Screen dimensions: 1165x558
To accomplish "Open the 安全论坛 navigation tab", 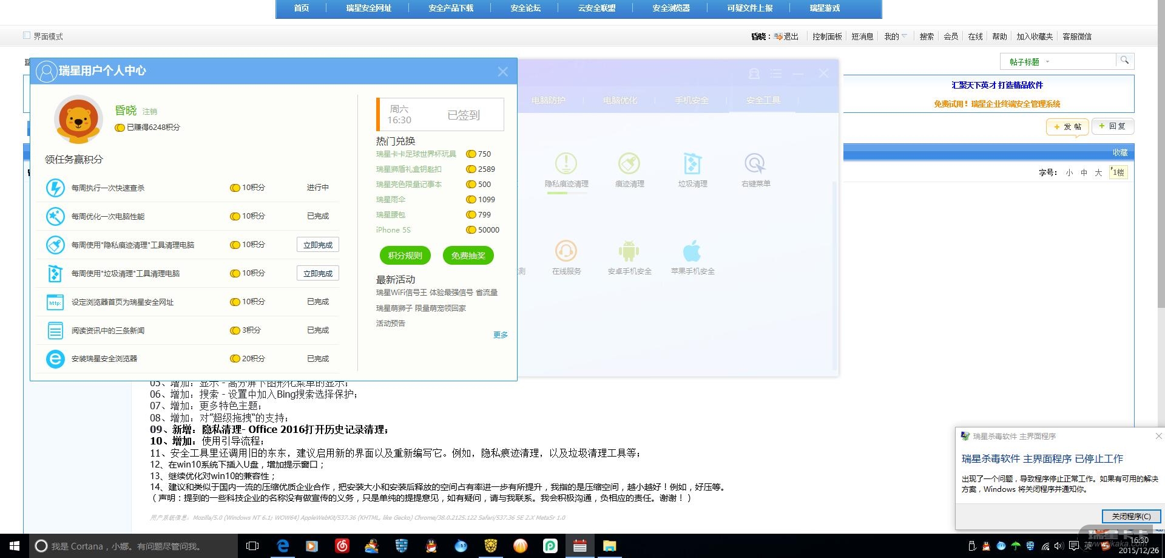I will click(x=525, y=9).
